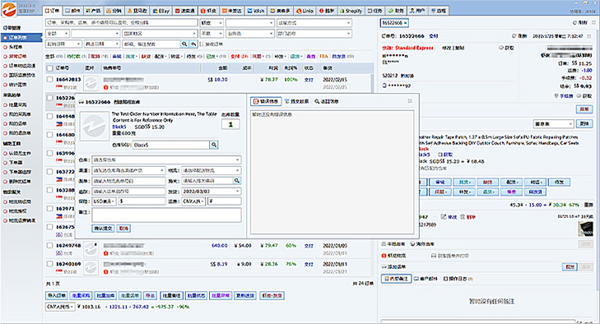Close the 16522666 order tab
600x324 pixels.
coord(406,23)
